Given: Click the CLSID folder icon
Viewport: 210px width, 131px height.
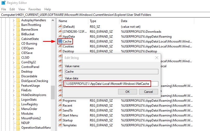Looking at the screenshot, I should (18, 58).
